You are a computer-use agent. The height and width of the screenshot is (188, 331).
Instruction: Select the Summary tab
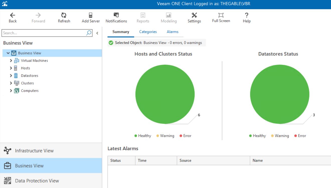(x=121, y=32)
